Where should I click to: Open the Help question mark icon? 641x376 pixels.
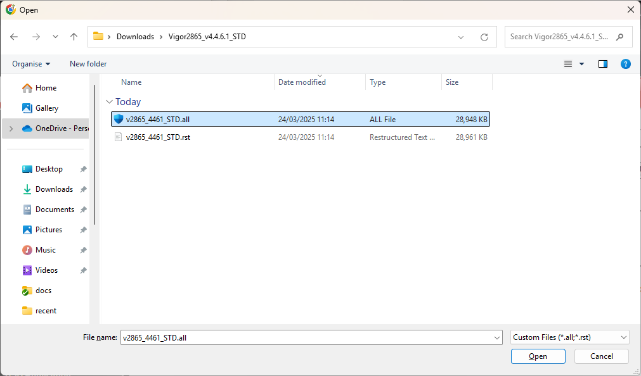click(x=625, y=64)
